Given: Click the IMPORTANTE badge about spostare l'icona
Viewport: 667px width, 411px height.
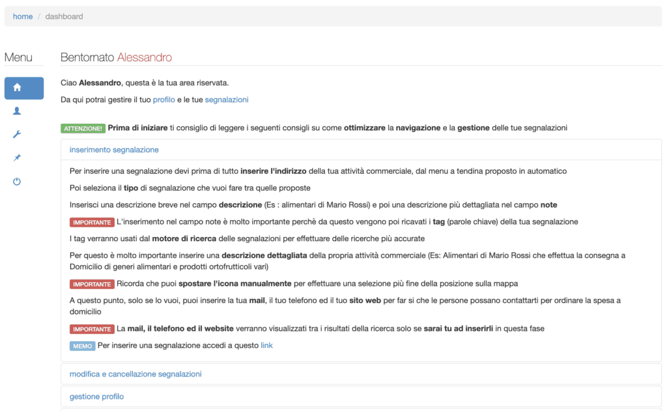Looking at the screenshot, I should [x=92, y=284].
